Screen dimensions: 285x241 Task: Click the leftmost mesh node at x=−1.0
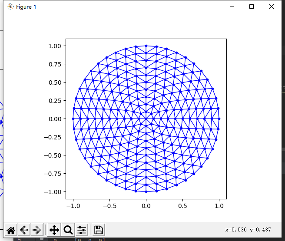tap(73, 119)
